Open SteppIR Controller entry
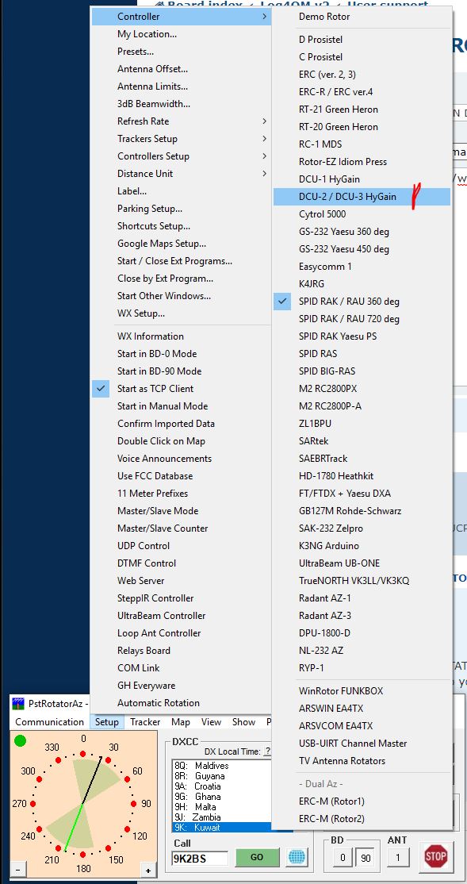467x884 pixels. pos(182,598)
